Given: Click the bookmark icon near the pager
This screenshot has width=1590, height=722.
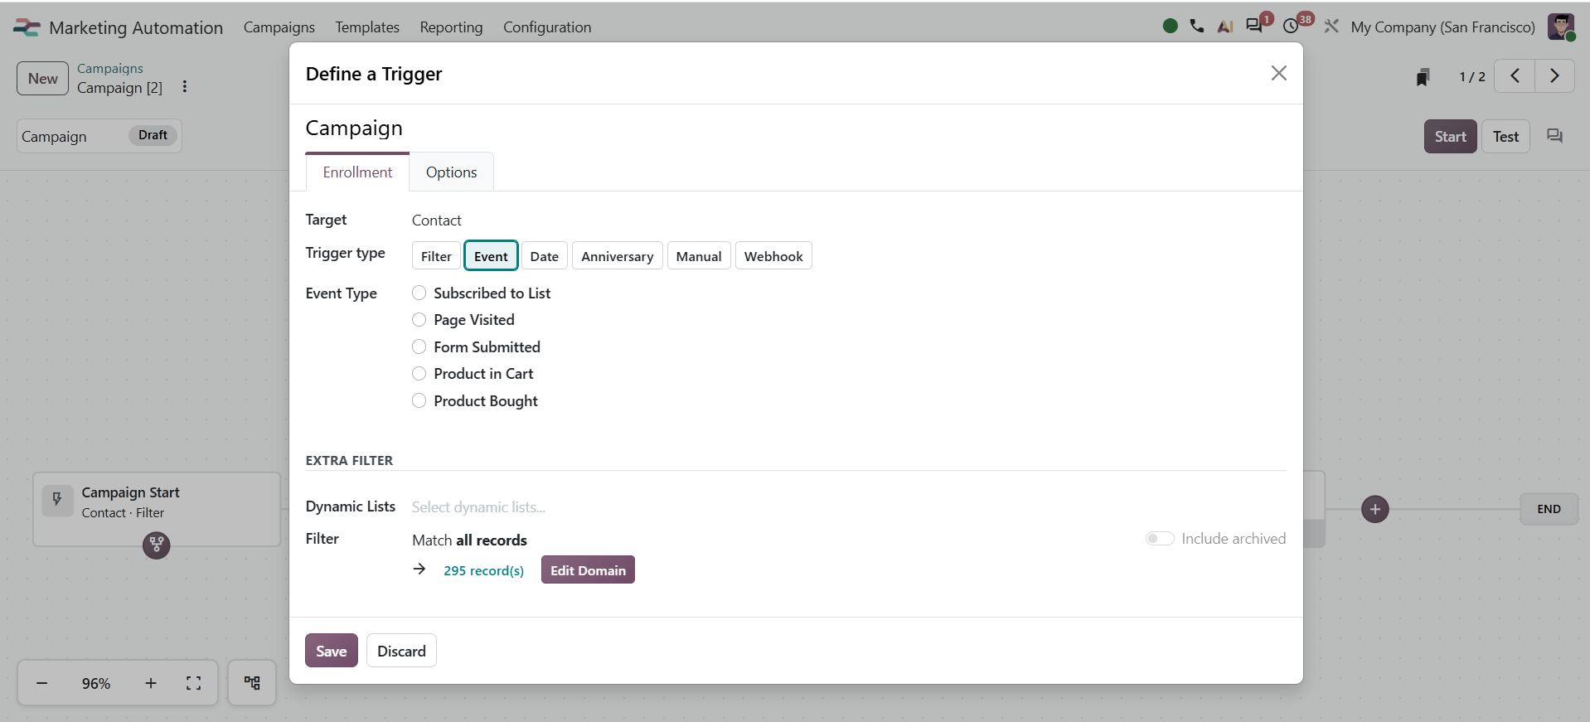Looking at the screenshot, I should pos(1423,77).
